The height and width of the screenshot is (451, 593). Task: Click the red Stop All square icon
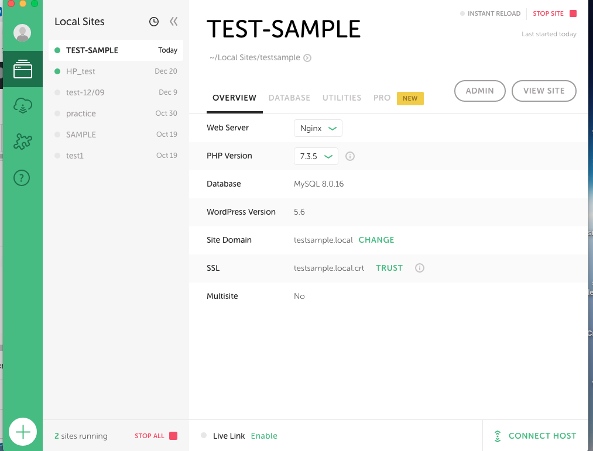[173, 436]
